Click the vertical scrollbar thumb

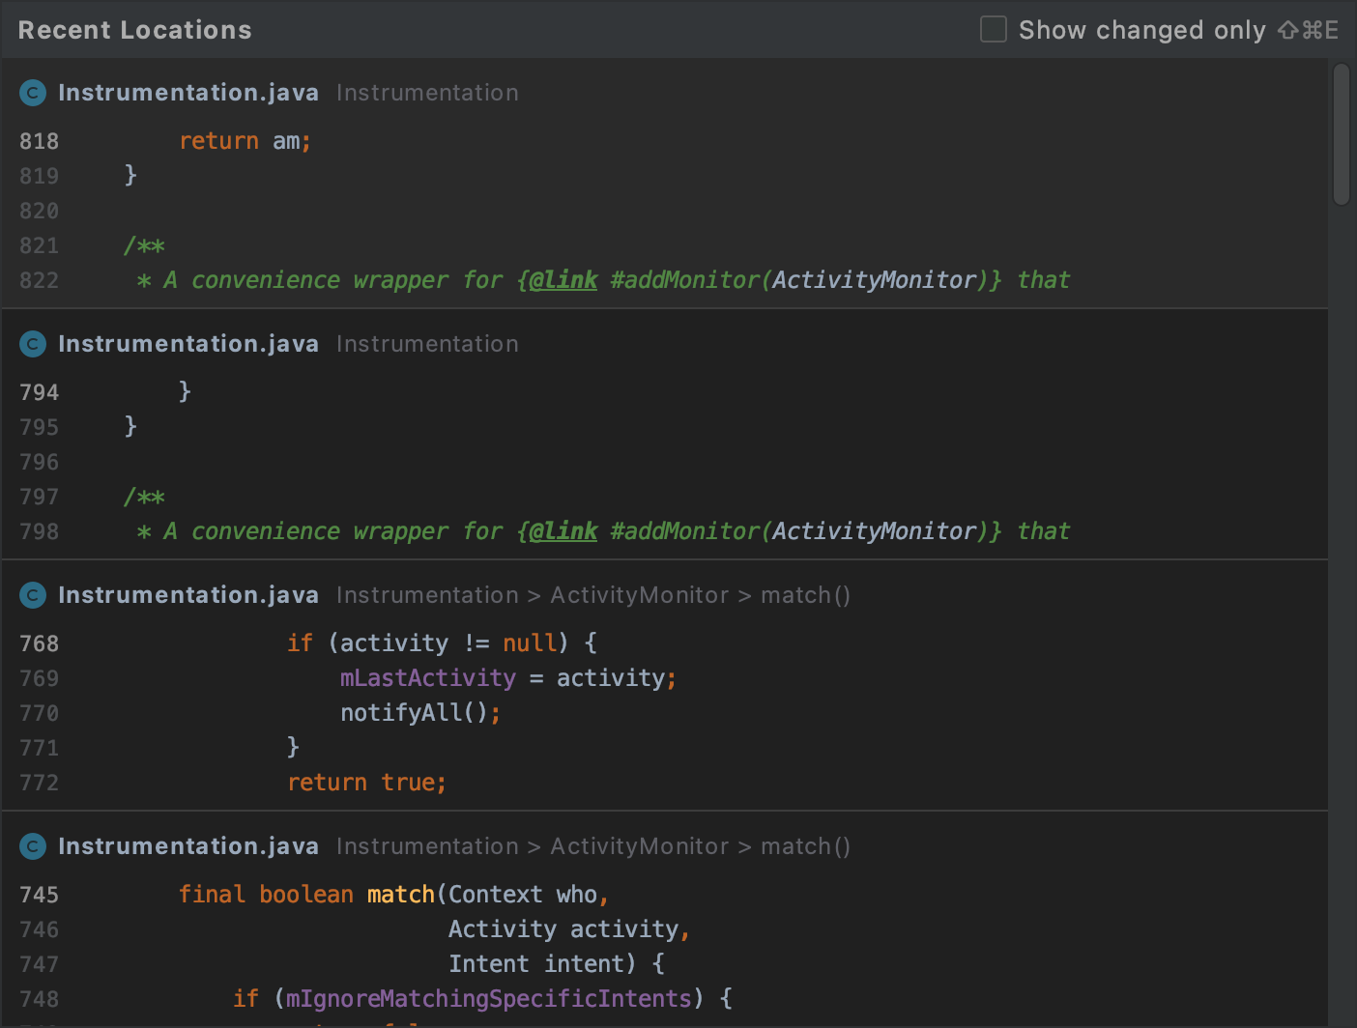pos(1342,134)
